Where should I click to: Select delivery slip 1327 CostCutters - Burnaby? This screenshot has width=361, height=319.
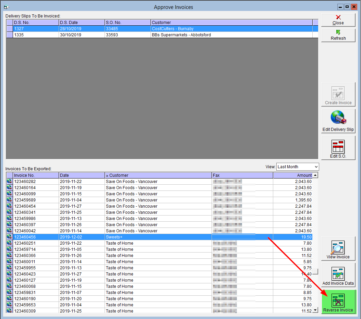tap(162, 29)
